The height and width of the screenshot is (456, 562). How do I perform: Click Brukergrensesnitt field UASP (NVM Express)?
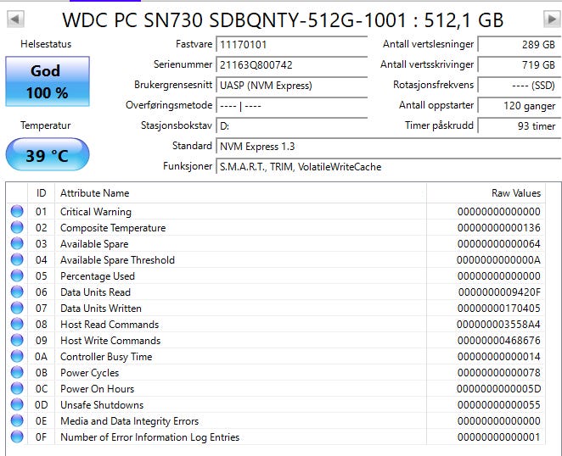(292, 86)
